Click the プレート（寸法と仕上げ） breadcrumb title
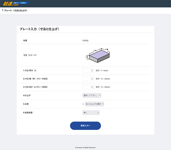The width and height of the screenshot is (171, 150). [x=16, y=11]
